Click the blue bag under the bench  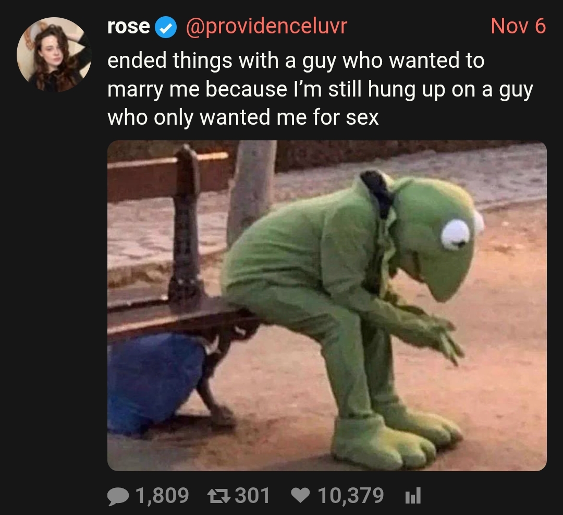point(156,383)
